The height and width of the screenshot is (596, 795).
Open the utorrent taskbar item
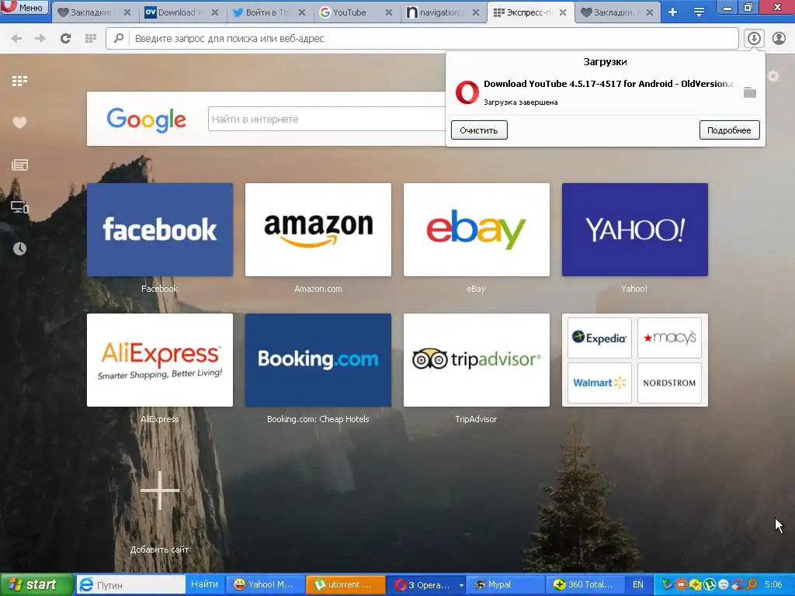[x=345, y=584]
